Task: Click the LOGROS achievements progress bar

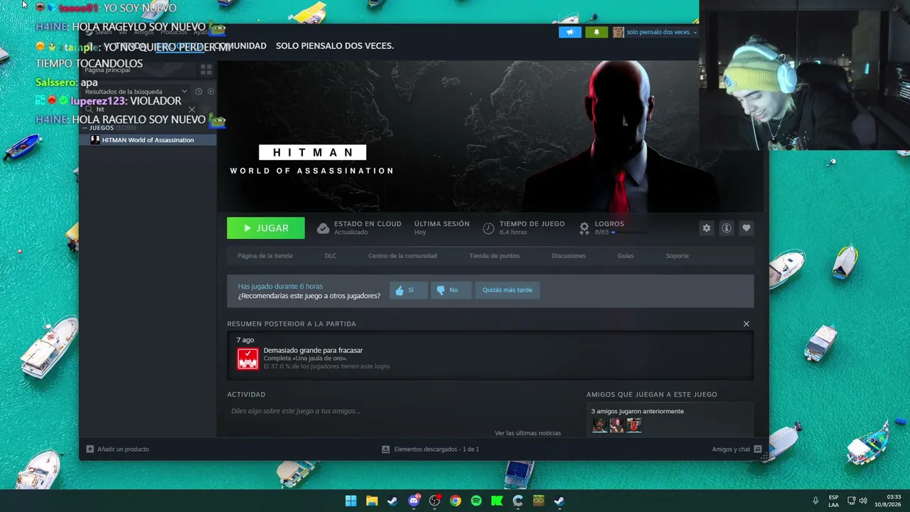Action: click(x=631, y=233)
